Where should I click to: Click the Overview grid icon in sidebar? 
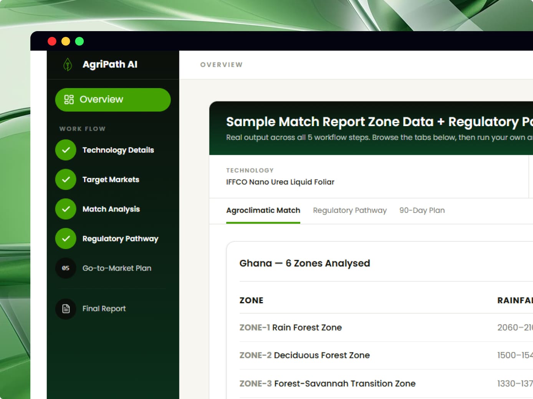(x=69, y=100)
